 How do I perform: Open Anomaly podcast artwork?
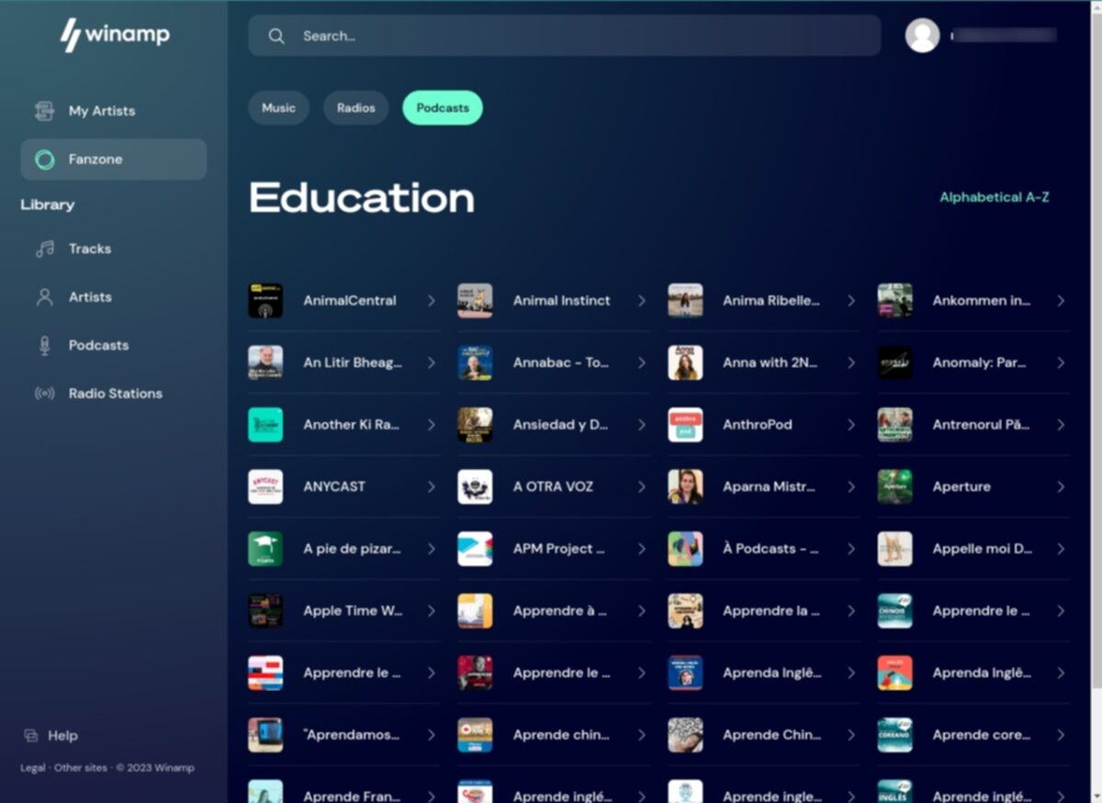[x=894, y=362]
